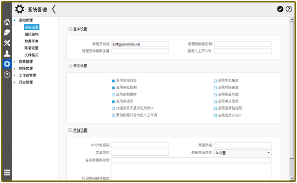
Task: Enable 启用账套功能 checkbox
Action: tap(215, 95)
